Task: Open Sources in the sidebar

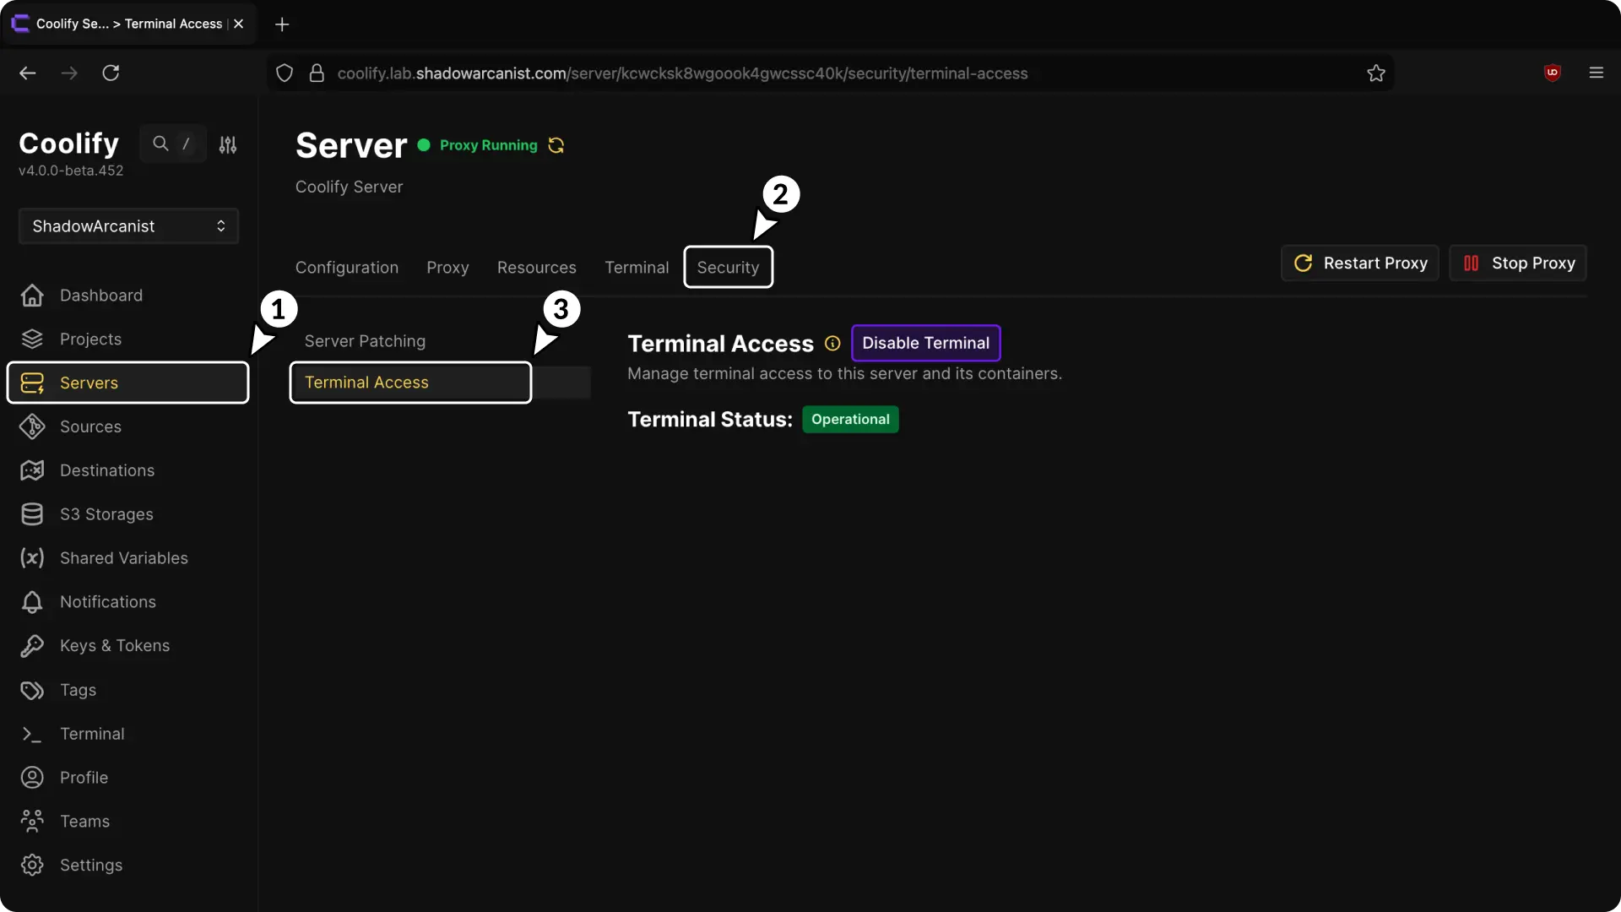Action: pyautogui.click(x=31, y=426)
